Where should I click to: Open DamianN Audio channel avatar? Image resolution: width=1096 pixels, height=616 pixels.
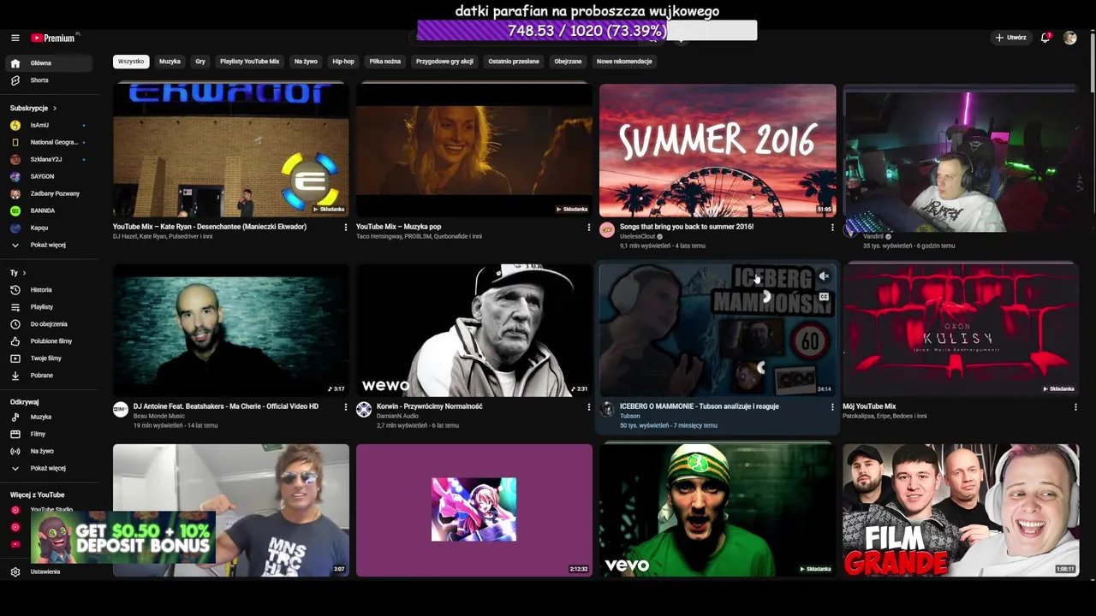[x=364, y=410]
